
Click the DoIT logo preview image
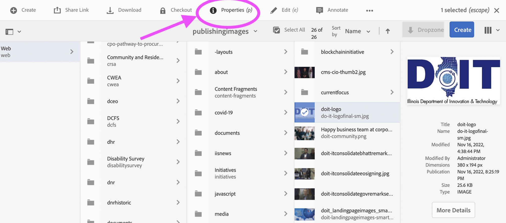tap(453, 80)
